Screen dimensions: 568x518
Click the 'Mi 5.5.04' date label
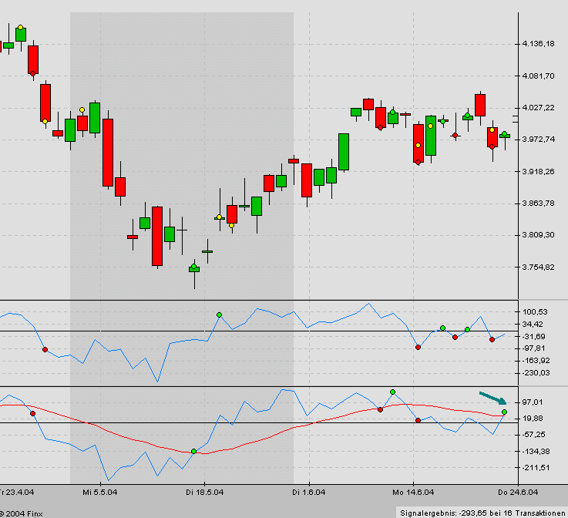(100, 491)
